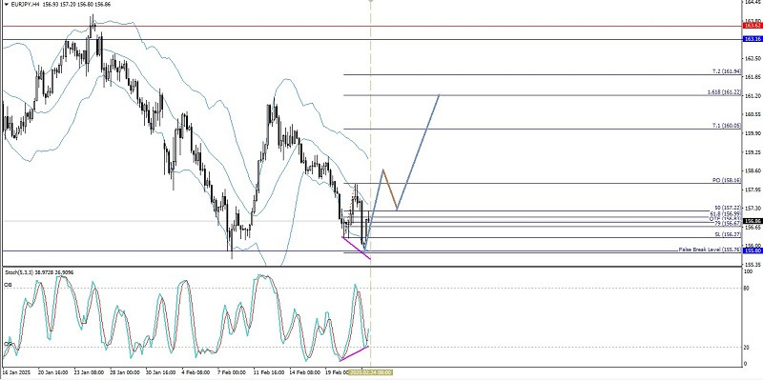Image resolution: width=763 pixels, height=380 pixels.
Task: Select the orange pullback projection line
Action: [390, 190]
